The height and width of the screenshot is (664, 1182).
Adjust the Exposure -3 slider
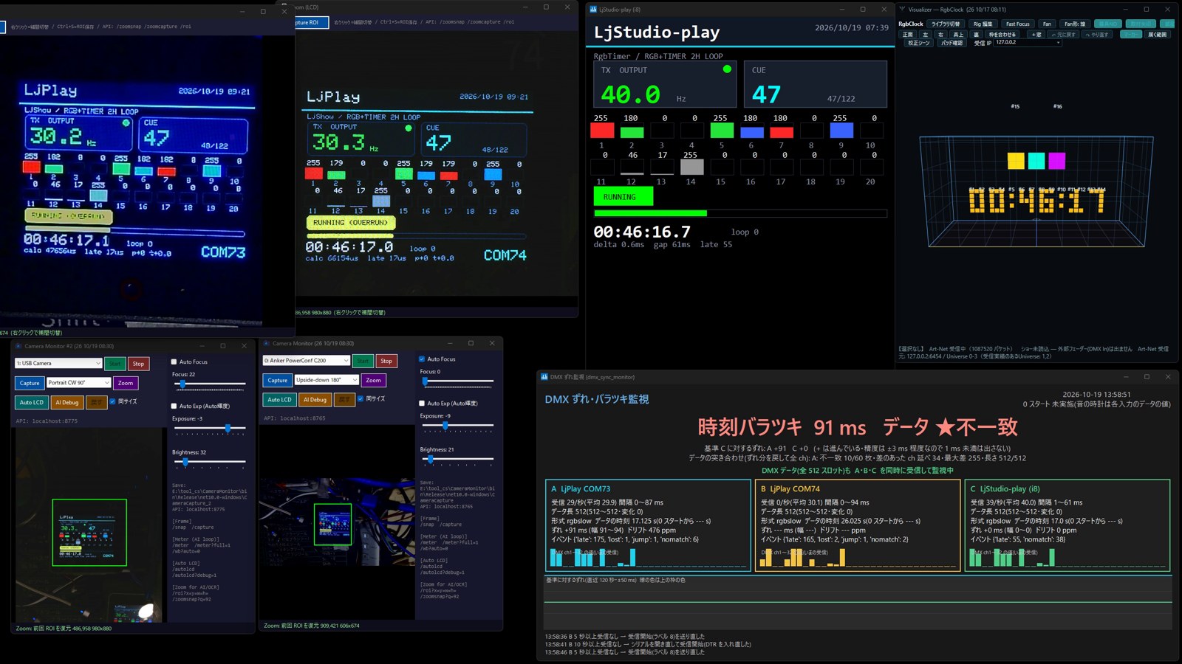pyautogui.click(x=209, y=428)
